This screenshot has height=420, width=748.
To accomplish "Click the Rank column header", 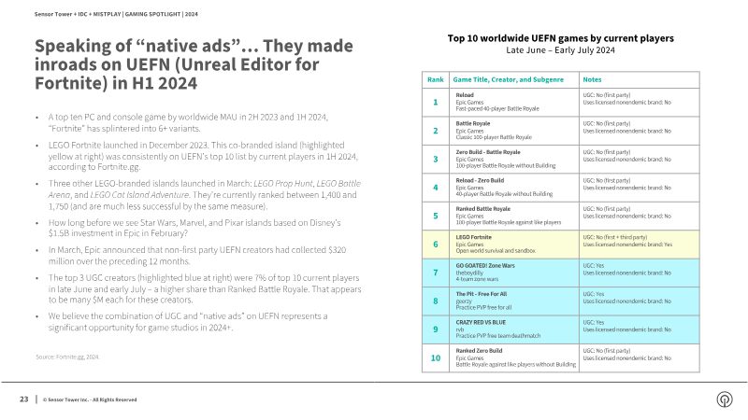I will point(435,79).
